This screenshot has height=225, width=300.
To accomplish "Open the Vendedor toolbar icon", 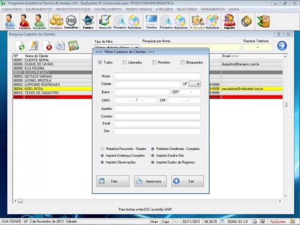I will [x=40, y=22].
